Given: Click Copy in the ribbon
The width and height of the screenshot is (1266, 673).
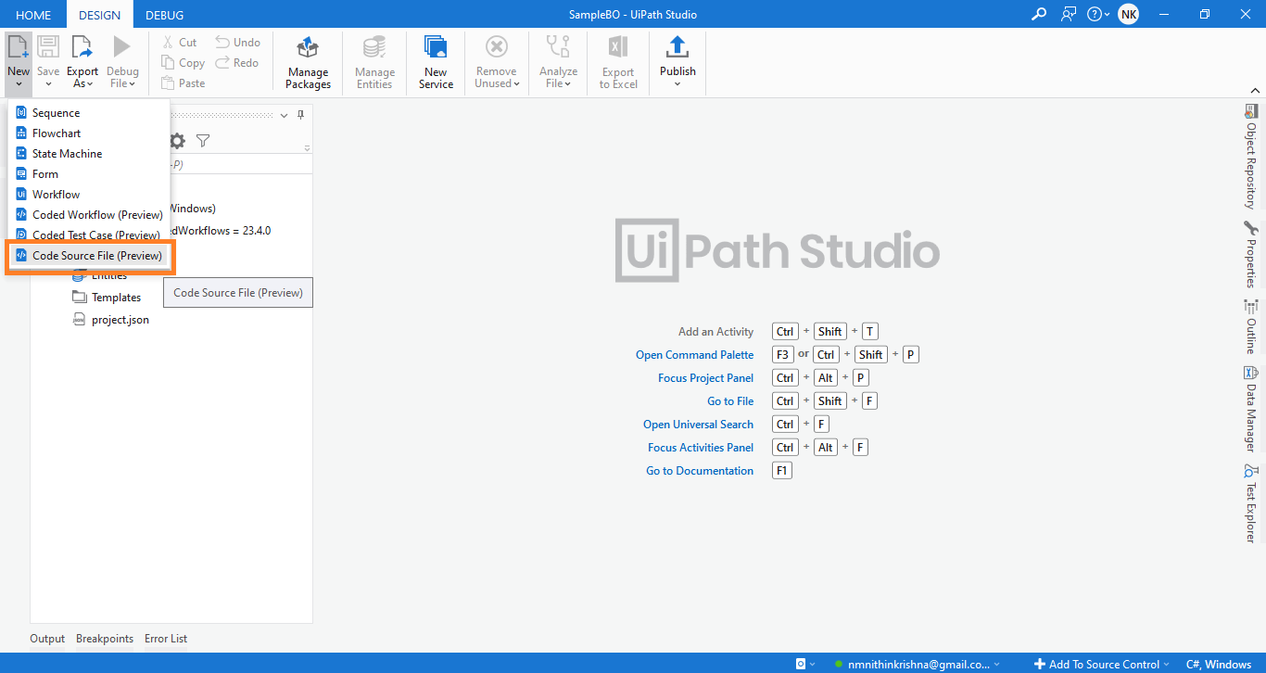Looking at the screenshot, I should coord(183,63).
